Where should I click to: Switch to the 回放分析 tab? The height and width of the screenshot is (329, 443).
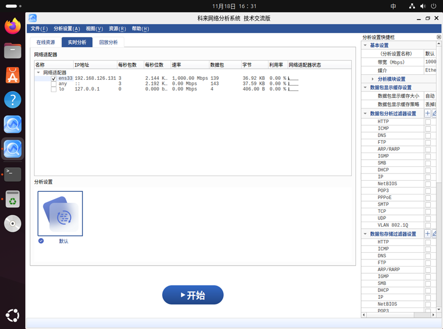coord(109,42)
